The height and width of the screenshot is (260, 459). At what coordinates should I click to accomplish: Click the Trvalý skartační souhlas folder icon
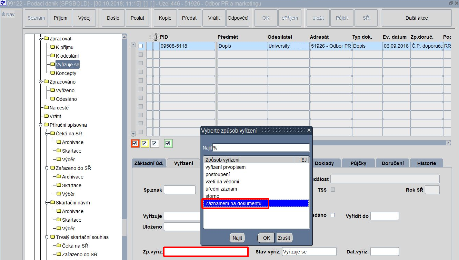(52, 237)
